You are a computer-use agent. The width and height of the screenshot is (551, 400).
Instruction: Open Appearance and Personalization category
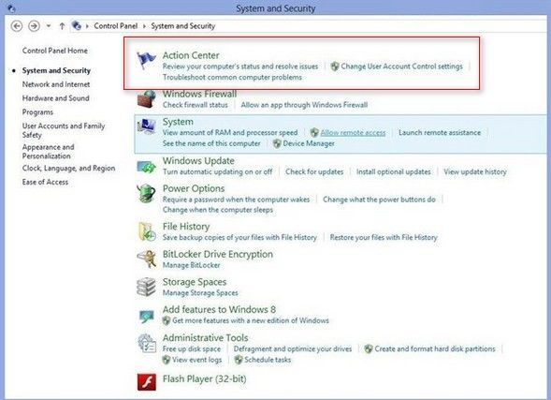48,151
